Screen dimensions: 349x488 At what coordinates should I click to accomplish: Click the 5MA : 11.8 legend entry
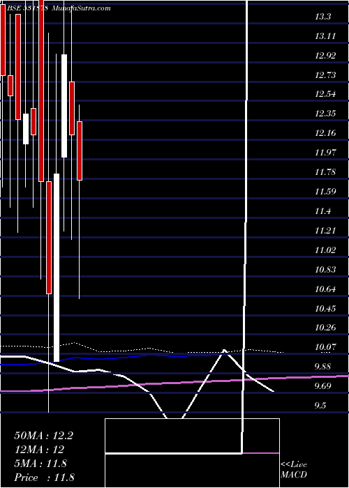[x=40, y=464]
